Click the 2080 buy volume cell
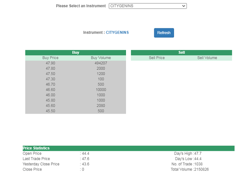The image size is (247, 172). (101, 106)
